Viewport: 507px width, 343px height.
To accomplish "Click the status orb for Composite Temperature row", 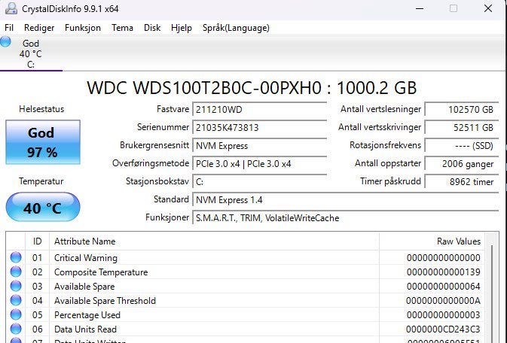I will pyautogui.click(x=16, y=272).
